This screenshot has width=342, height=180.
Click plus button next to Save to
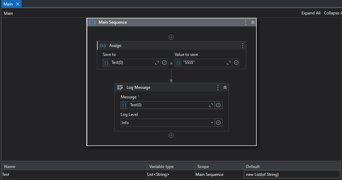(164, 63)
